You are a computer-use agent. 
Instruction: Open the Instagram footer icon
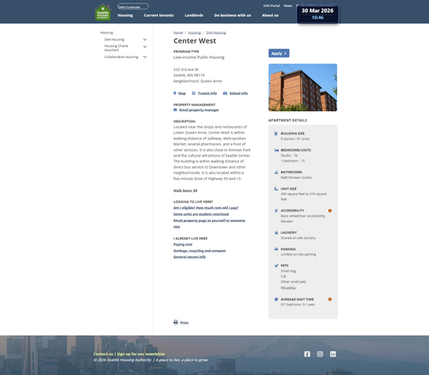click(x=320, y=354)
